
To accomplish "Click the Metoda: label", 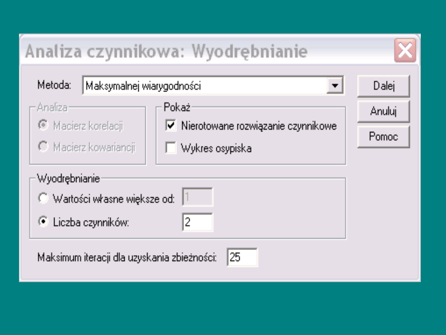I will pos(55,86).
